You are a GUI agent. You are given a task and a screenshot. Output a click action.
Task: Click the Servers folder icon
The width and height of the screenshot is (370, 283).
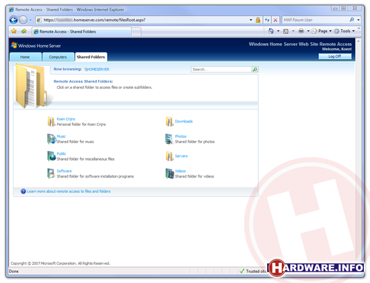point(169,157)
